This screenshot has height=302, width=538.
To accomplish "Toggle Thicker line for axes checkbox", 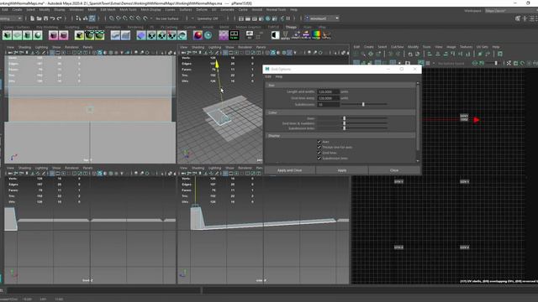I will [x=319, y=147].
